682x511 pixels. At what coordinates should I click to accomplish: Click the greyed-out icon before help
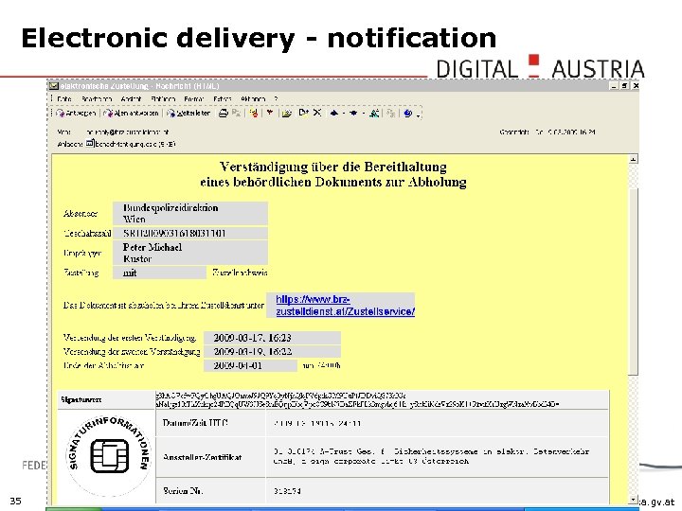coord(390,113)
